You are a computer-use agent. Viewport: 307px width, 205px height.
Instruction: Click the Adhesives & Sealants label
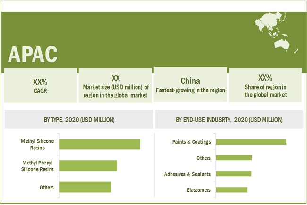[x=187, y=174]
